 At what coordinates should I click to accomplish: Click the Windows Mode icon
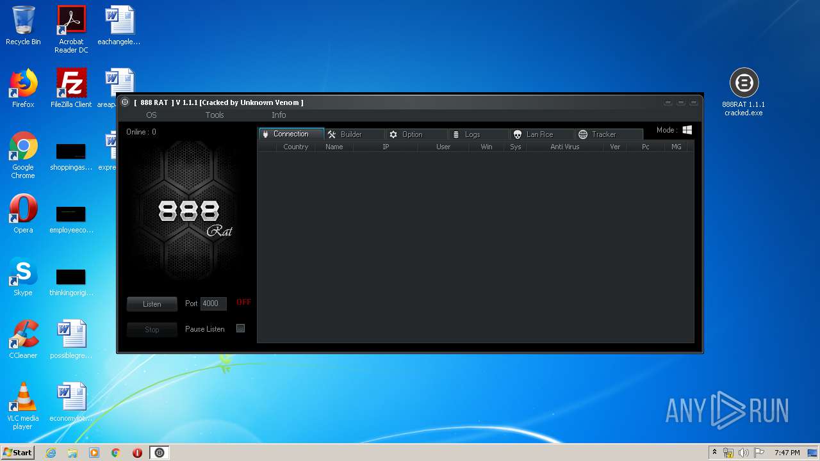687,130
